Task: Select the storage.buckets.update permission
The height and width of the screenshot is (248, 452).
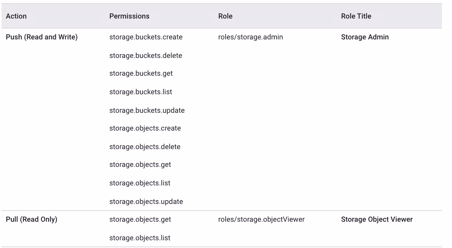Action: click(x=147, y=110)
